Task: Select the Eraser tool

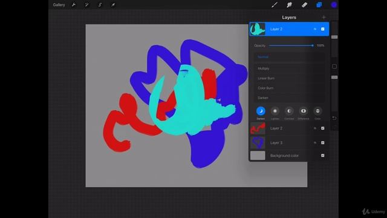Action: 304,5
